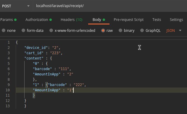Click "AmountInApp" key on line 10
Viewport: 187px width, 114px height.
click(47, 90)
